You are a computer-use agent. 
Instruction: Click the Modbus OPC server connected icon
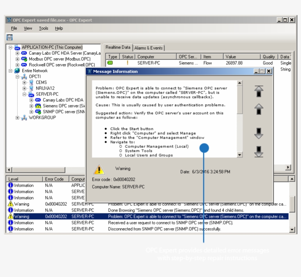pyautogui.click(x=24, y=59)
